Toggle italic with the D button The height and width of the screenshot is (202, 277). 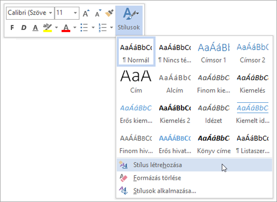coord(23,27)
